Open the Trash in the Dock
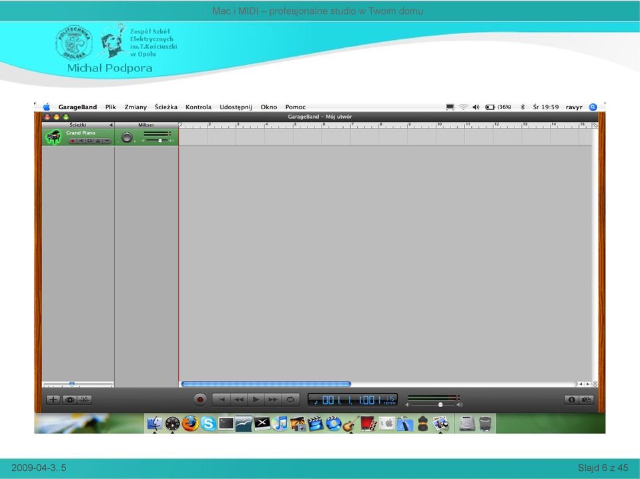Screen dimensions: 640x479 click(x=485, y=424)
